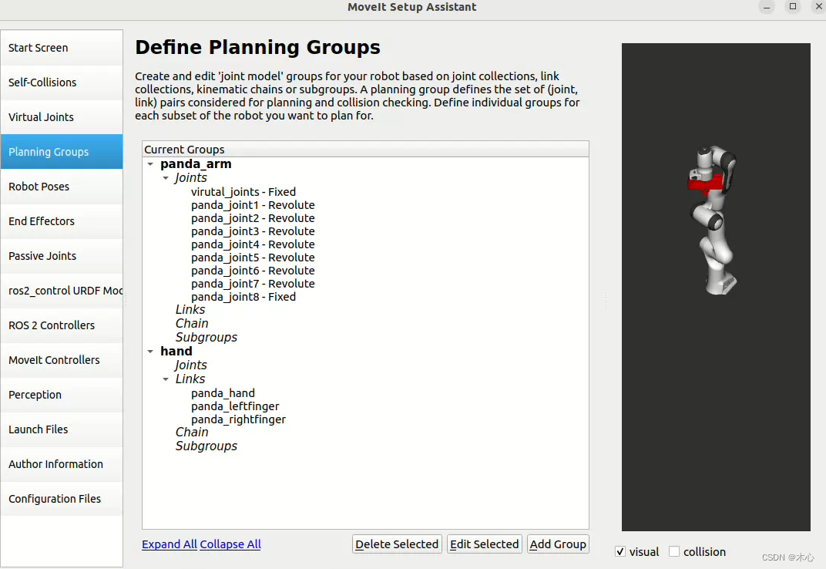
Task: Select Subgroups under panda_arm
Action: 206,337
